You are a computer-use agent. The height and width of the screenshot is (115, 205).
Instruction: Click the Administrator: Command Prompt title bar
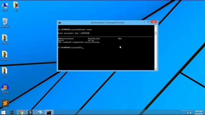pyautogui.click(x=107, y=23)
